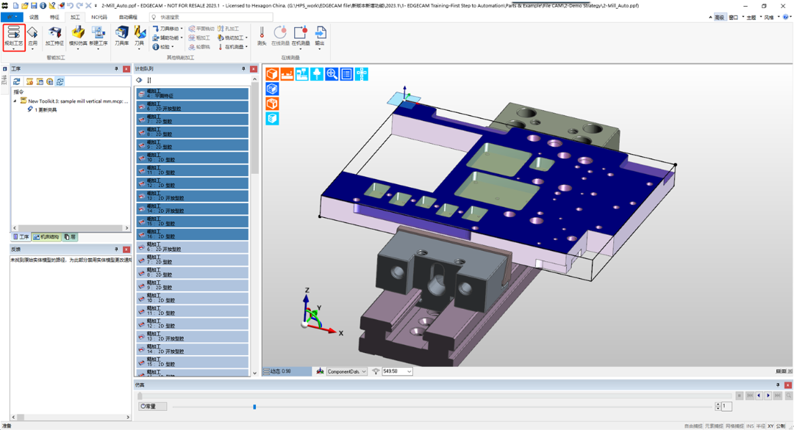This screenshot has height=430, width=794.
Task: Click the 输出 output icon
Action: pos(320,37)
